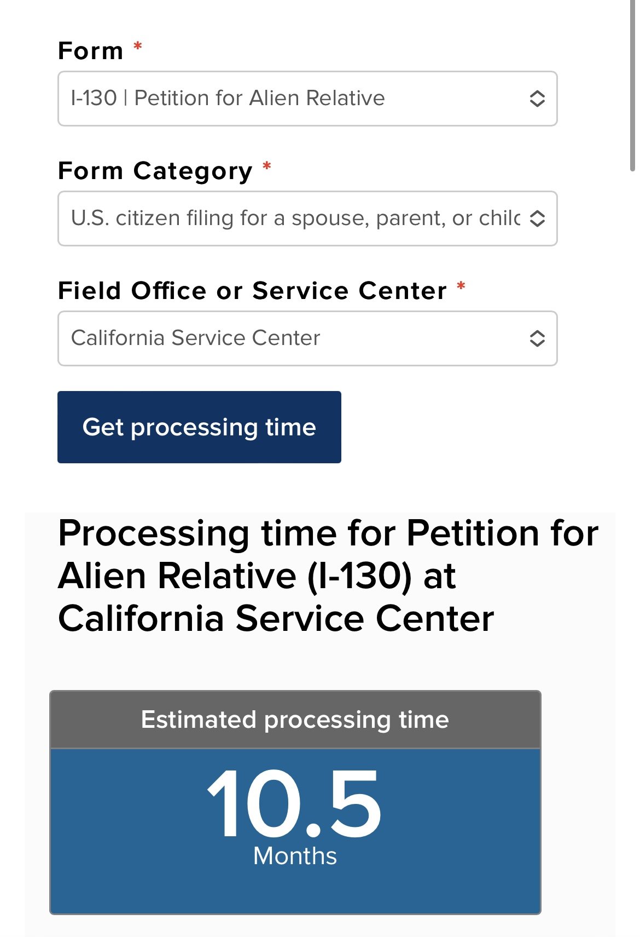Screen dimensions: 640x937
Task: Click the red asterisk beside Service Center label
Action: (461, 286)
